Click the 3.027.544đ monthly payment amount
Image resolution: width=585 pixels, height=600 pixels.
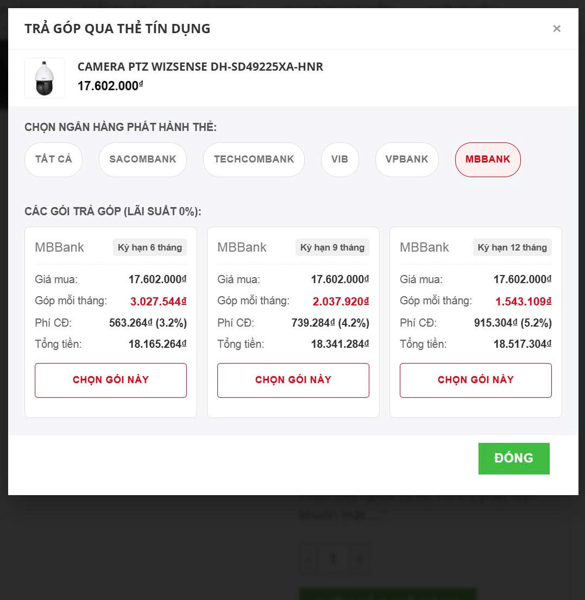pyautogui.click(x=158, y=301)
